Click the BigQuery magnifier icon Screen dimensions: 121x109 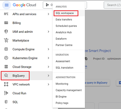click(x=6, y=75)
